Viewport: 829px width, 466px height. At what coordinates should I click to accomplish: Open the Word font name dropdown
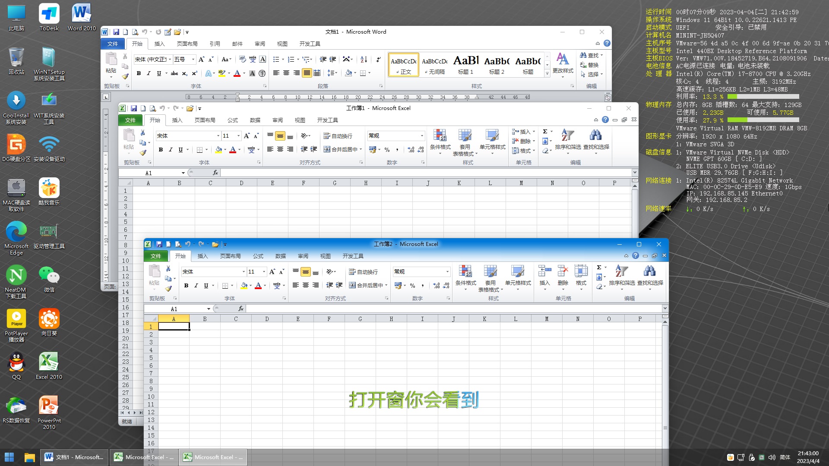[170, 60]
